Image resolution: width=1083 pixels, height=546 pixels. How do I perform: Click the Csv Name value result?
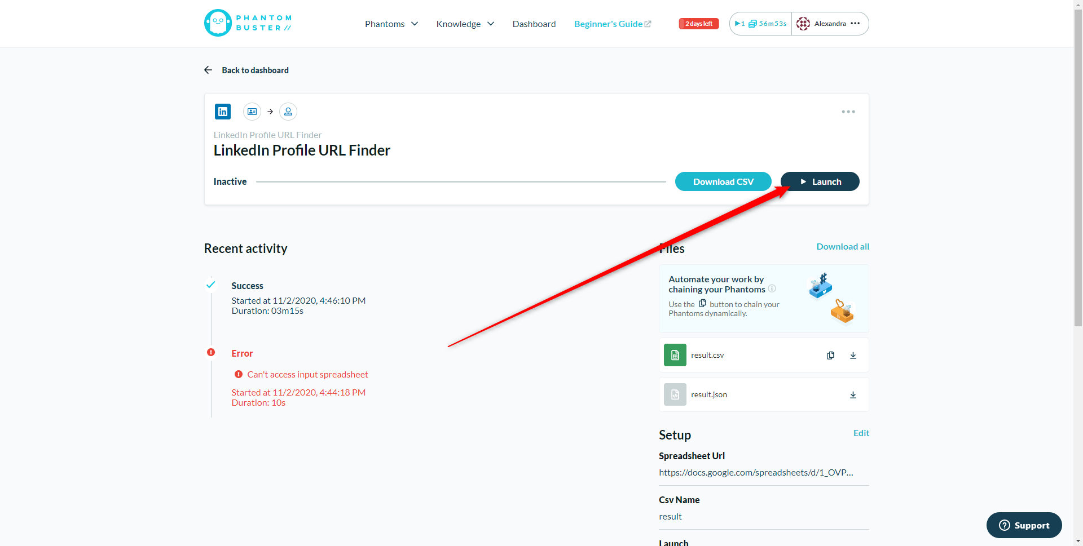[x=670, y=516]
